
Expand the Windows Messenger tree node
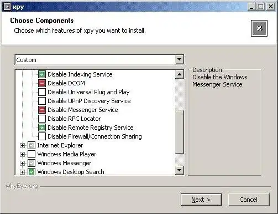[22, 163]
